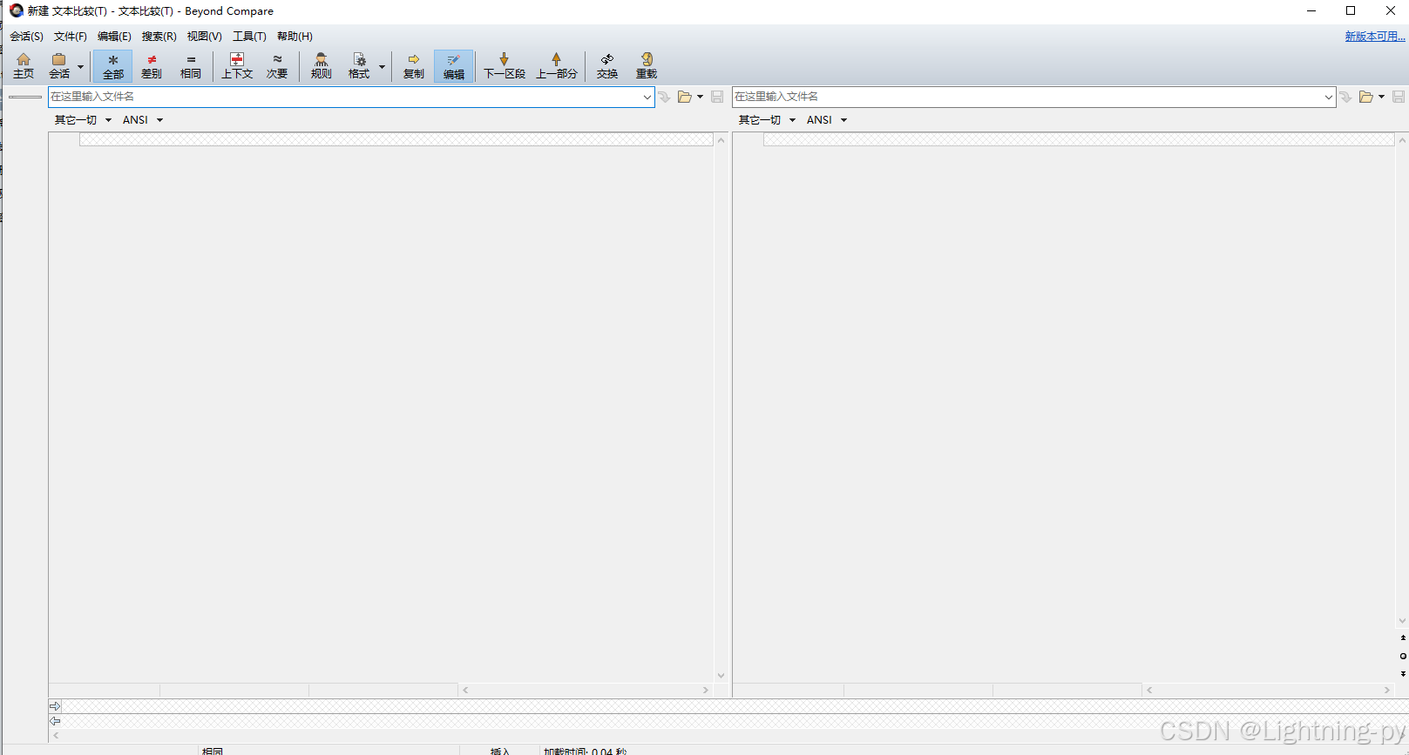Open the left 其它一切 file format dropdown

pos(83,120)
